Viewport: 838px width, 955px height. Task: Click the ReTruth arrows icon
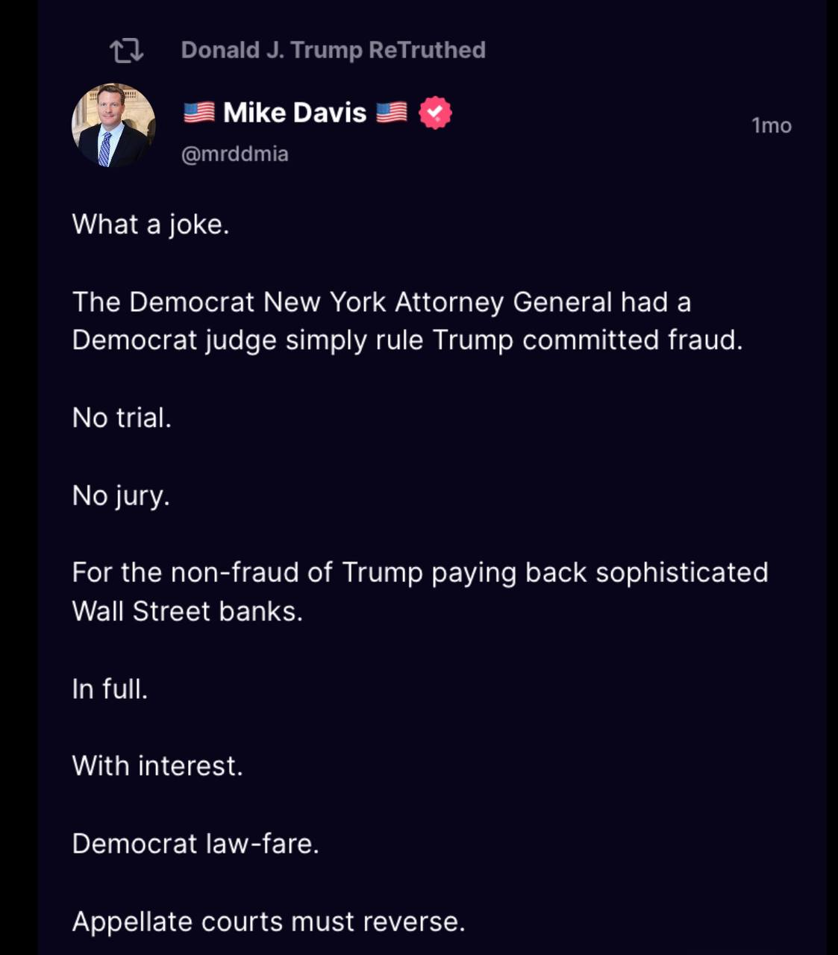pos(126,51)
